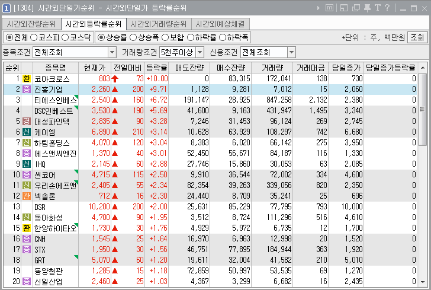The width and height of the screenshot is (431, 290).
Task: Click the 동양철관 stock name
Action: point(49,271)
